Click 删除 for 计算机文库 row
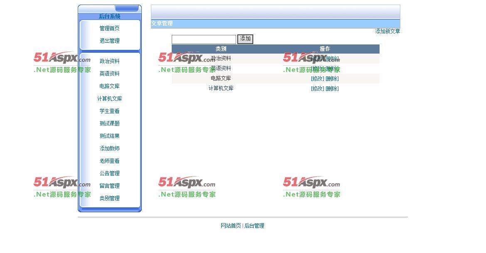486x253 pixels. [332, 88]
